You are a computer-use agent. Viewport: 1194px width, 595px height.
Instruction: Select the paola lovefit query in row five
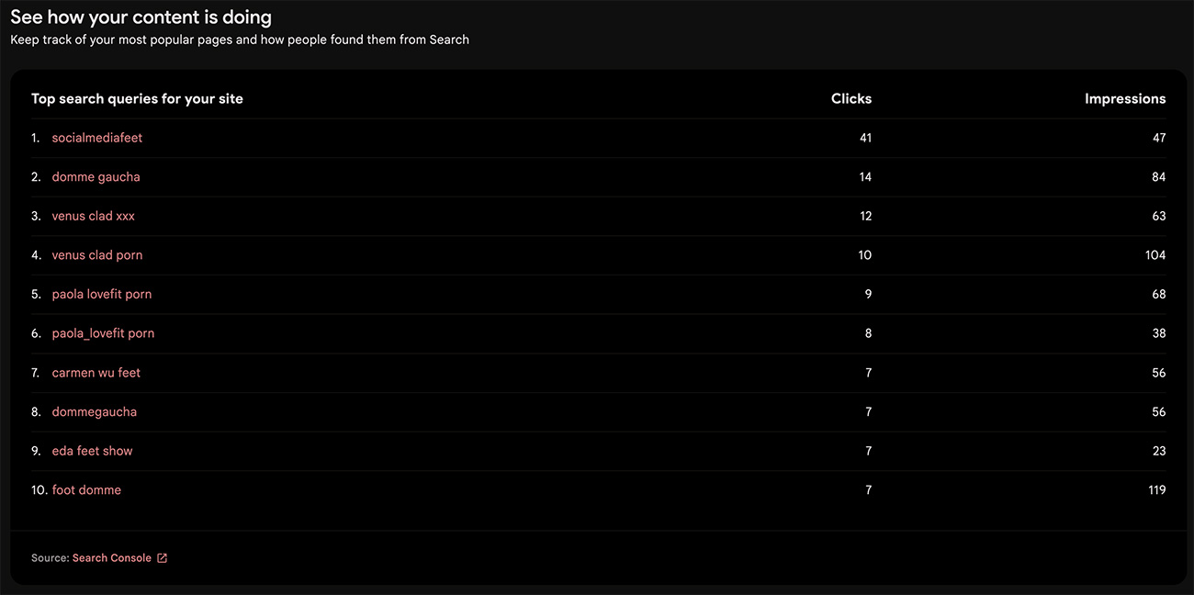(x=102, y=295)
